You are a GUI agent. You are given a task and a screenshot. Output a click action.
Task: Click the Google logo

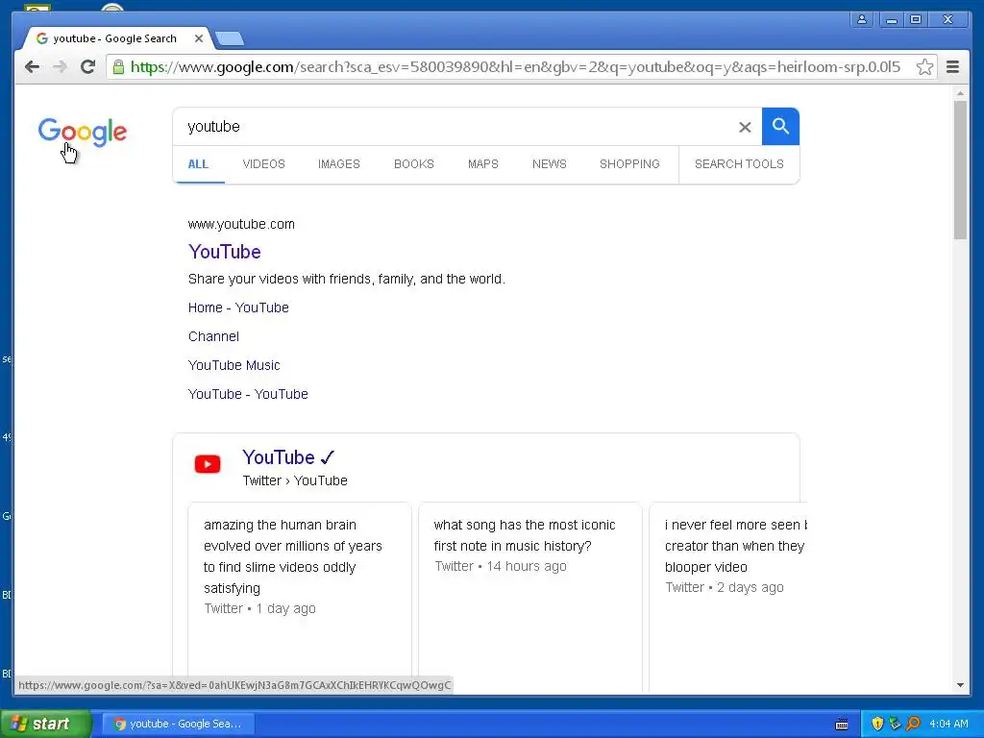tap(83, 132)
